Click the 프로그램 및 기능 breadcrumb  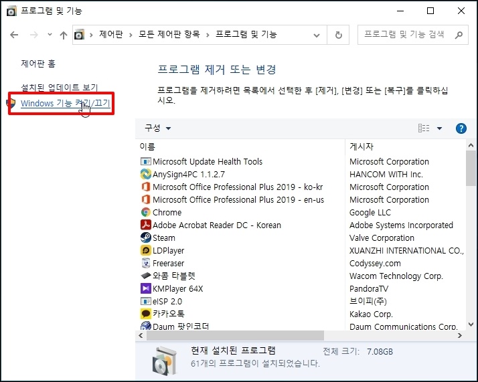[246, 34]
